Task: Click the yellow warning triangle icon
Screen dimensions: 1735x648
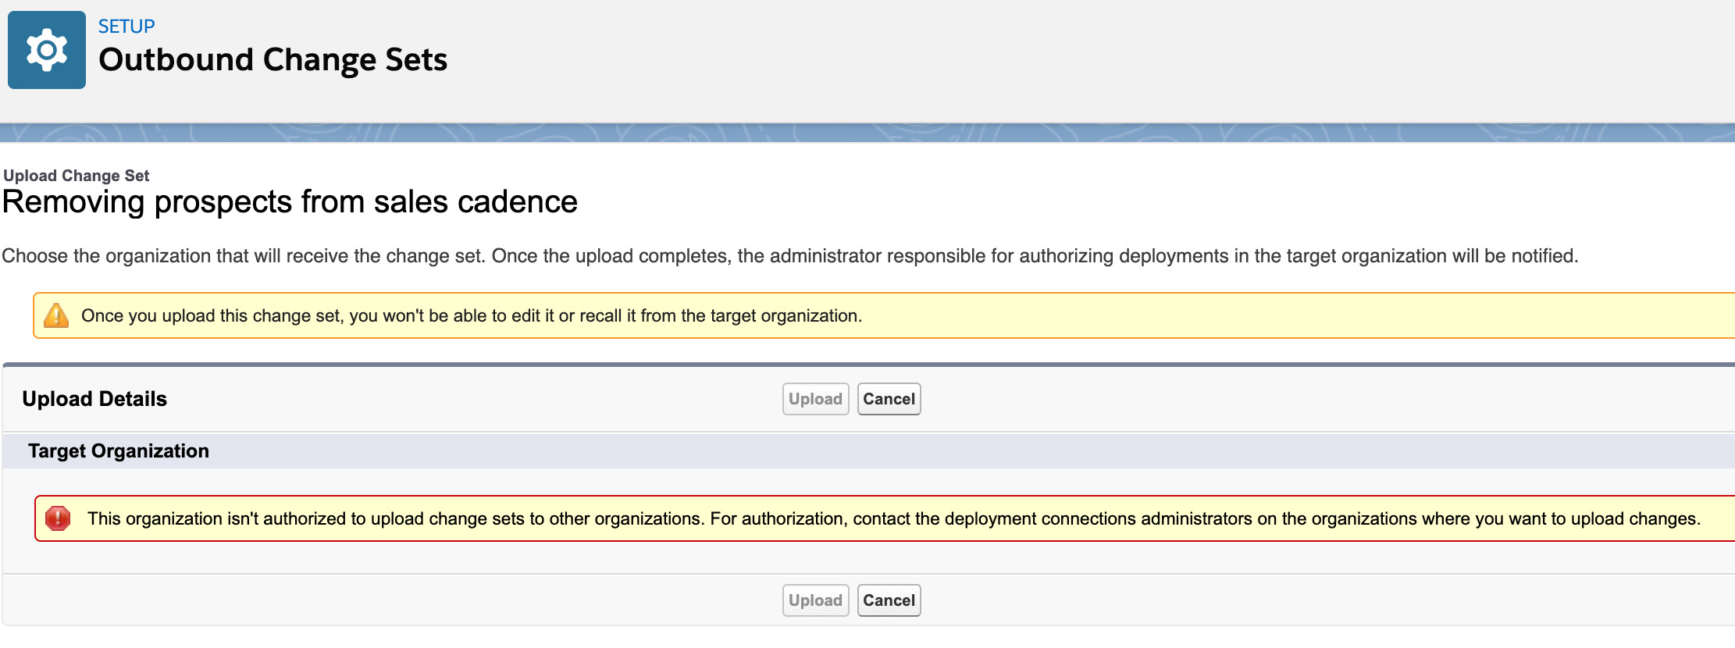Action: pos(56,315)
